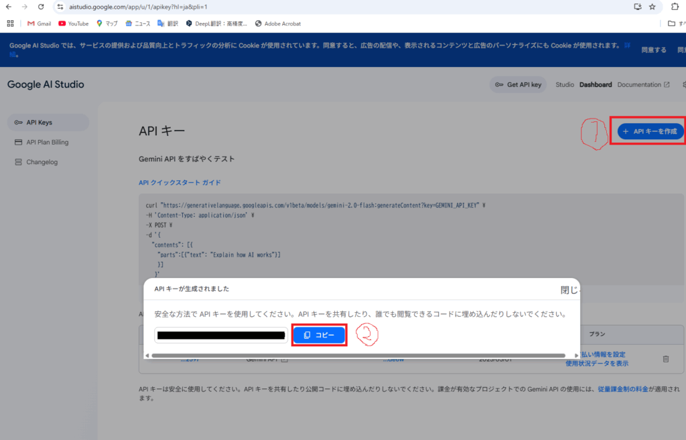
Task: Click the dialog's horizontal scrollbar
Action: [359, 356]
